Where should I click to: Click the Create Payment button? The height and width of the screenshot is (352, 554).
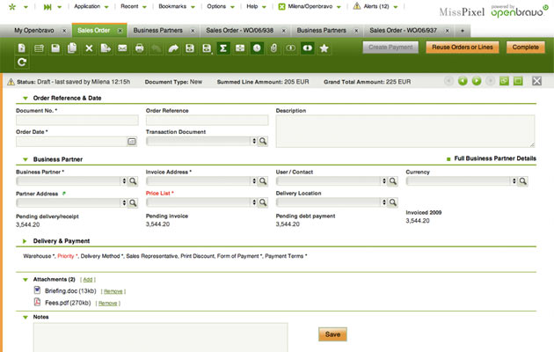[x=390, y=47]
